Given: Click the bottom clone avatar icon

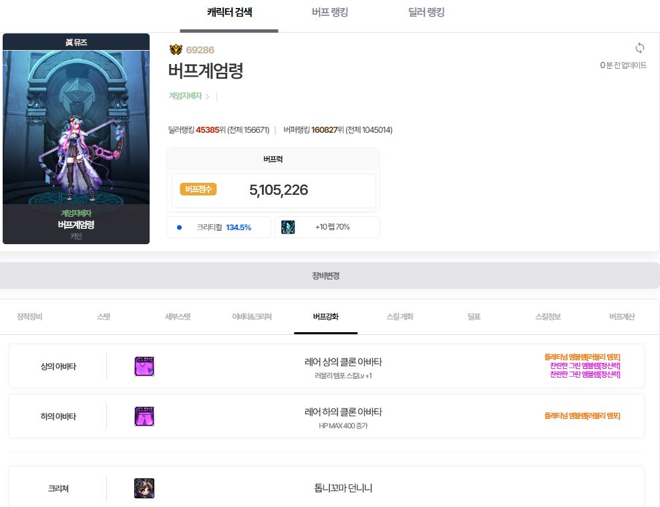Looking at the screenshot, I should coord(144,416).
